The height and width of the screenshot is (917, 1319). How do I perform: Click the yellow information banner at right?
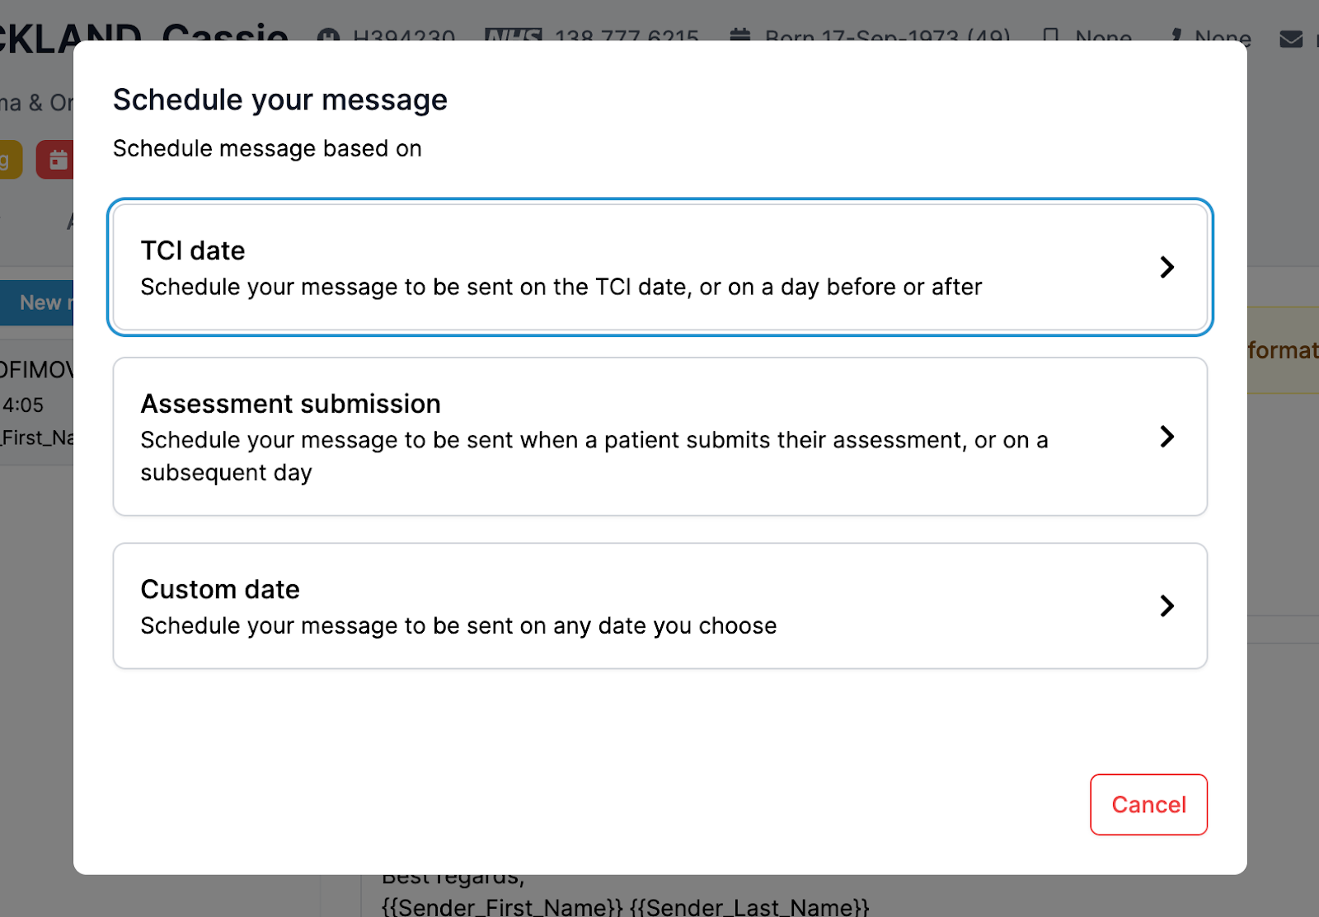(1283, 350)
